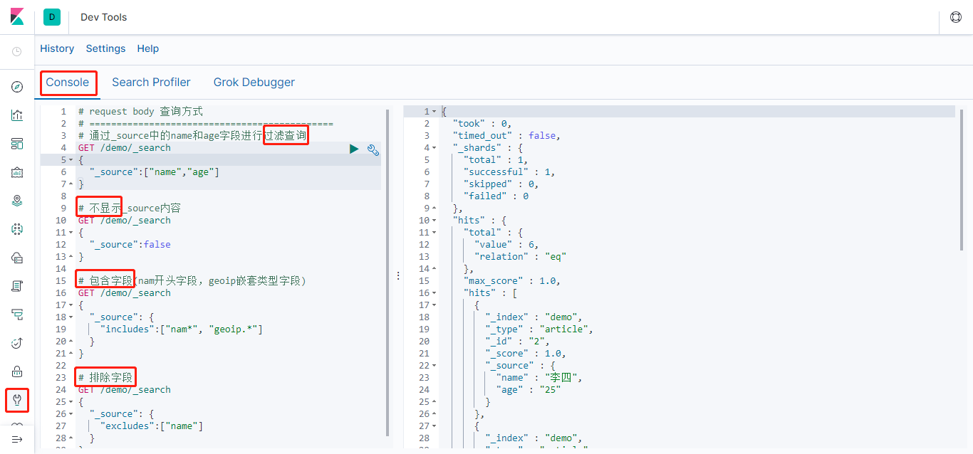Open the space selector avatar D
Viewport: 973px width, 454px height.
[x=52, y=17]
